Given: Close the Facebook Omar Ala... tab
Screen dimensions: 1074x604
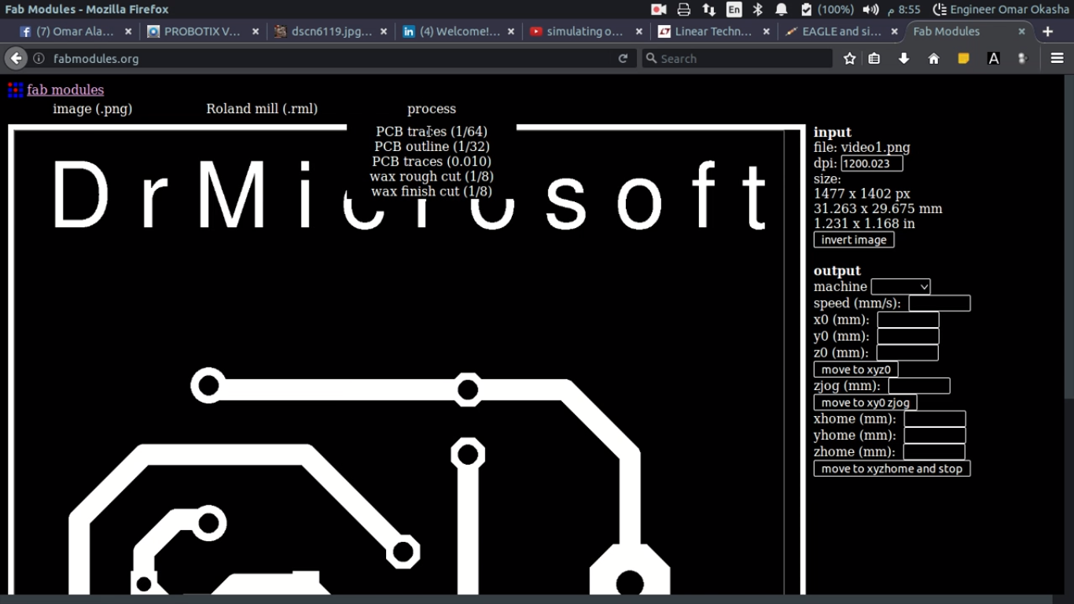Looking at the screenshot, I should point(128,31).
